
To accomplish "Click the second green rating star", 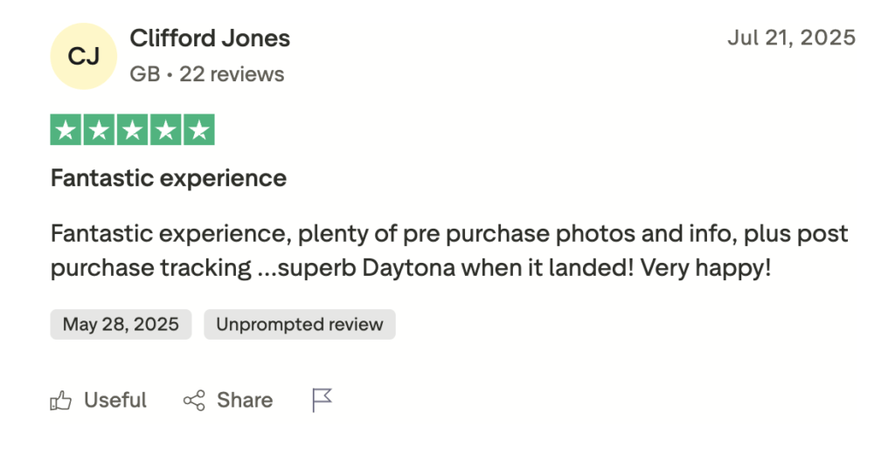I will point(100,130).
